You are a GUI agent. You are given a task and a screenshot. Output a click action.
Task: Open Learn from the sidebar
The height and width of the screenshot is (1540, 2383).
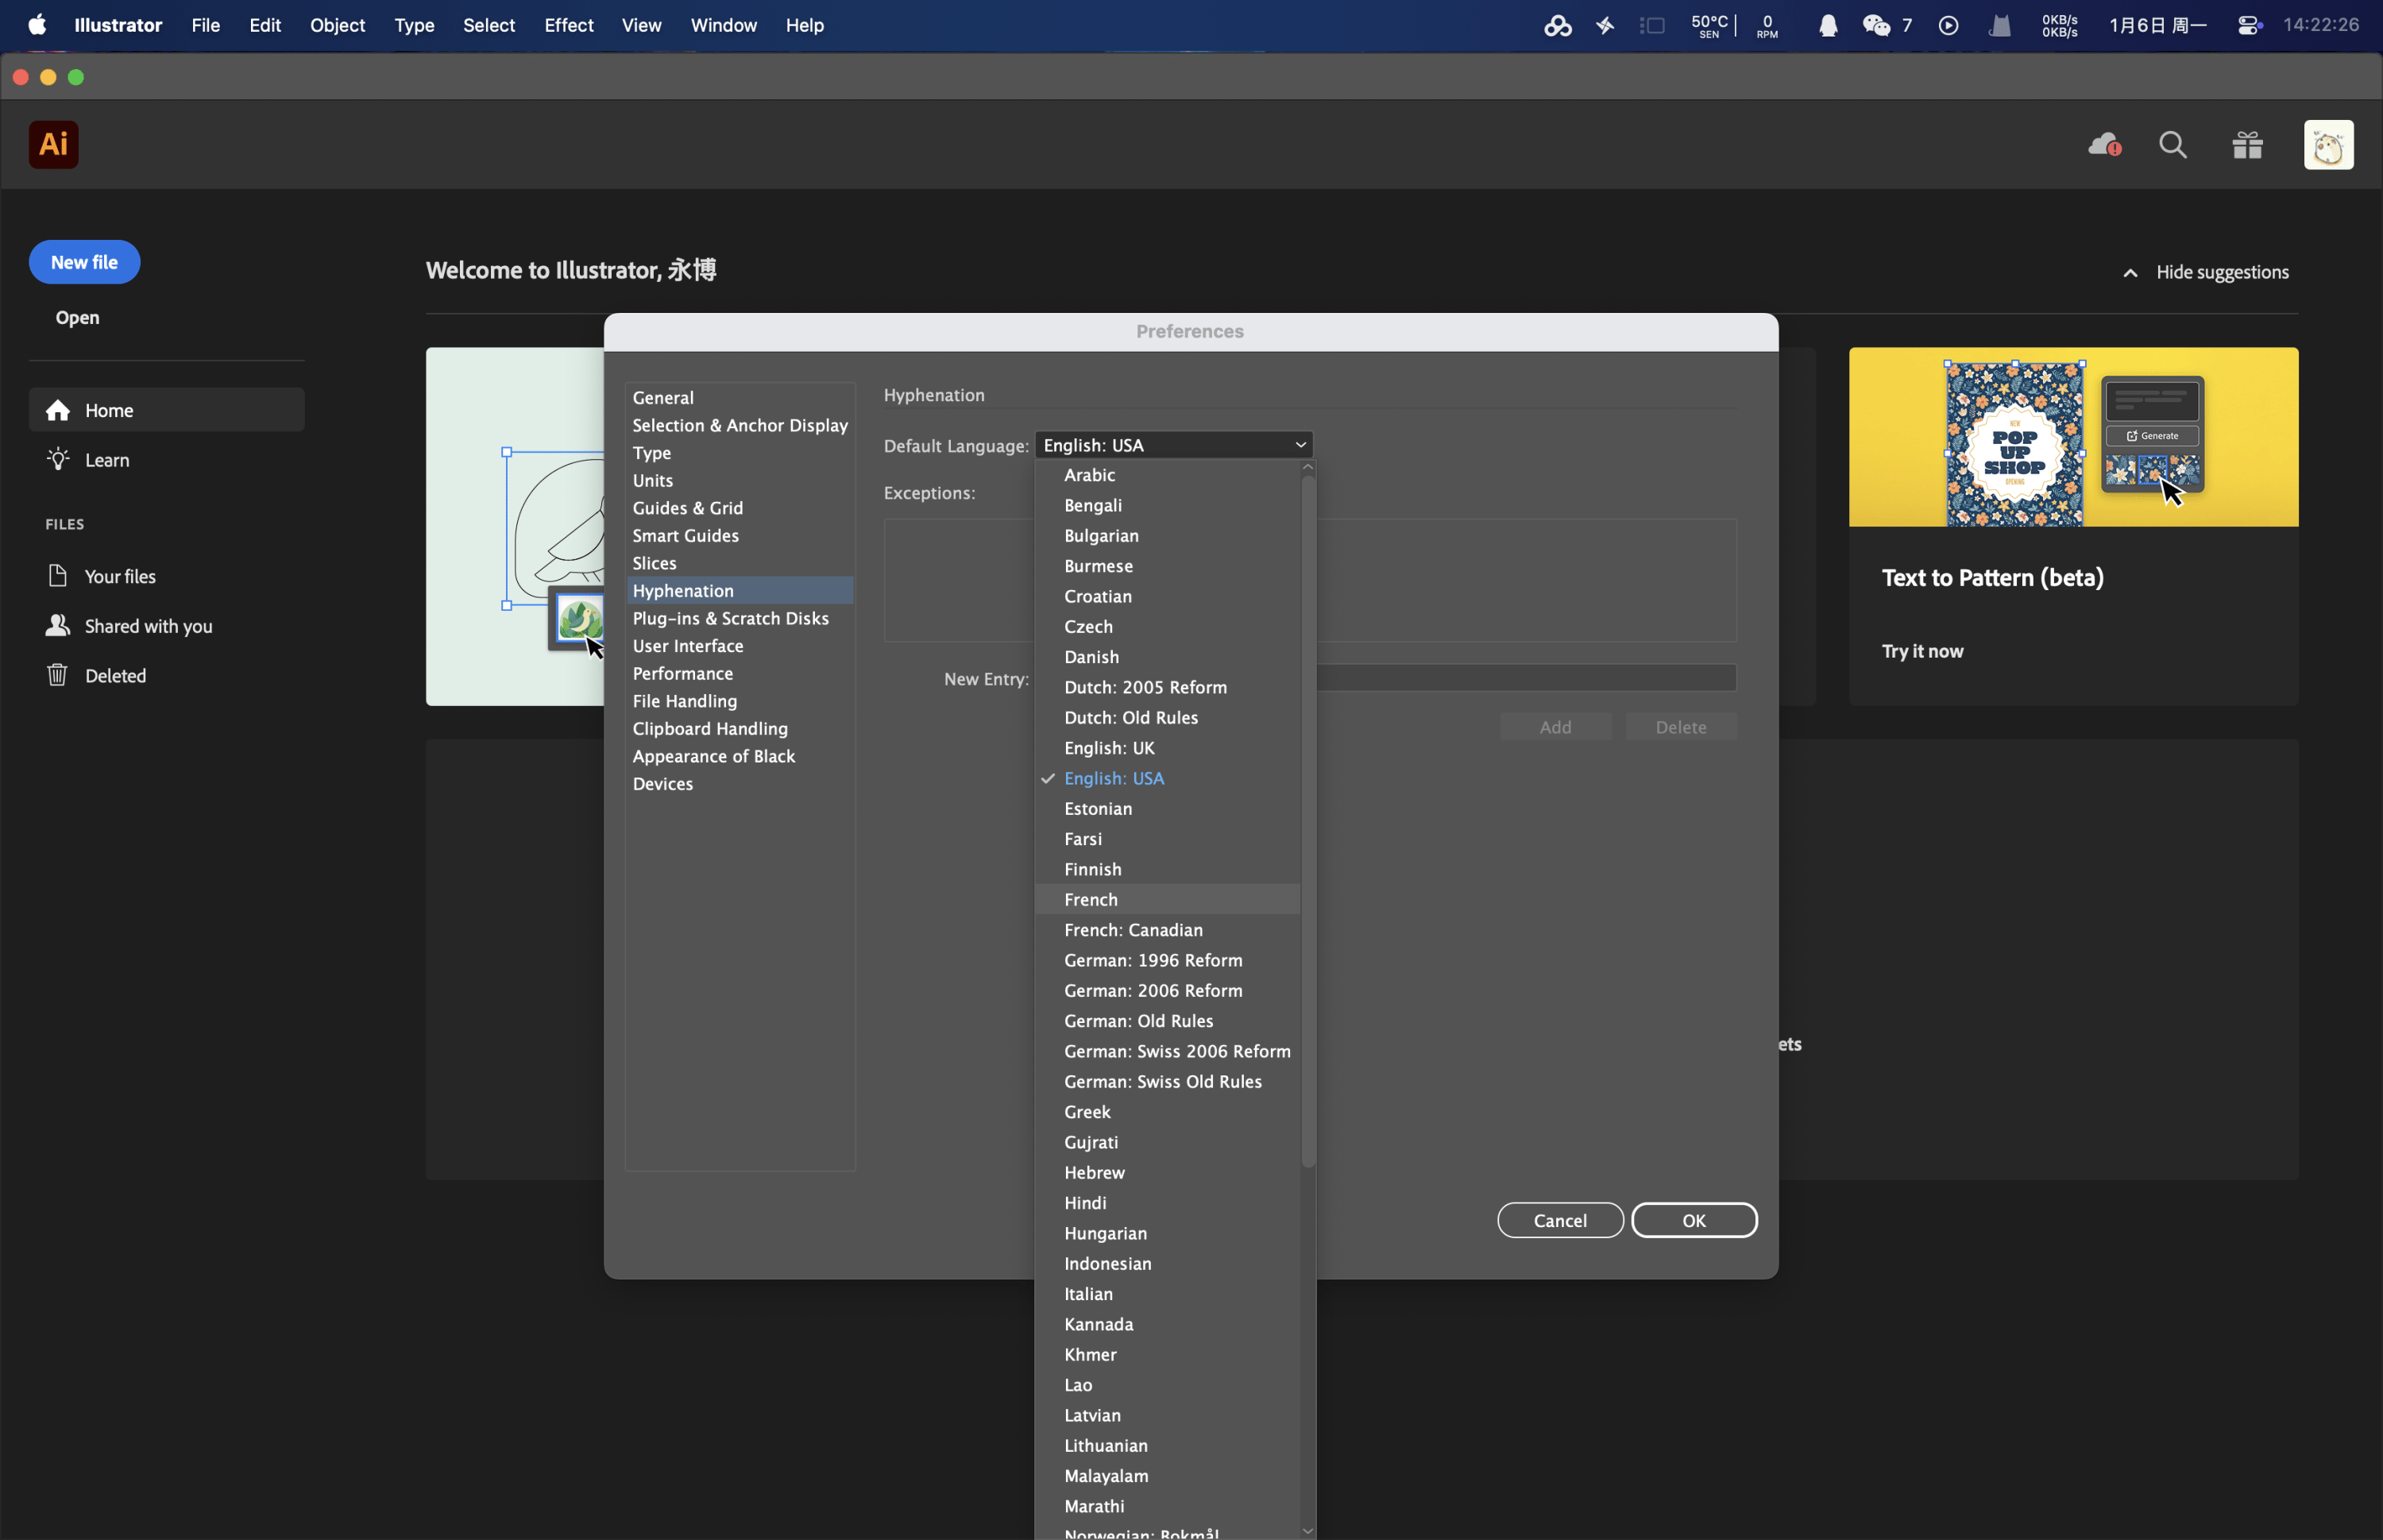coord(107,460)
